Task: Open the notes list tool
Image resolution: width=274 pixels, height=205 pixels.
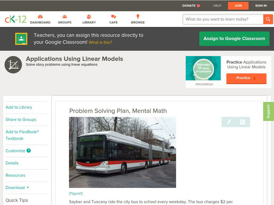Action: coord(242,122)
